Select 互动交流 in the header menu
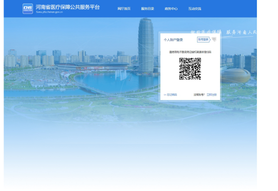278x191 pixels. 195,9
